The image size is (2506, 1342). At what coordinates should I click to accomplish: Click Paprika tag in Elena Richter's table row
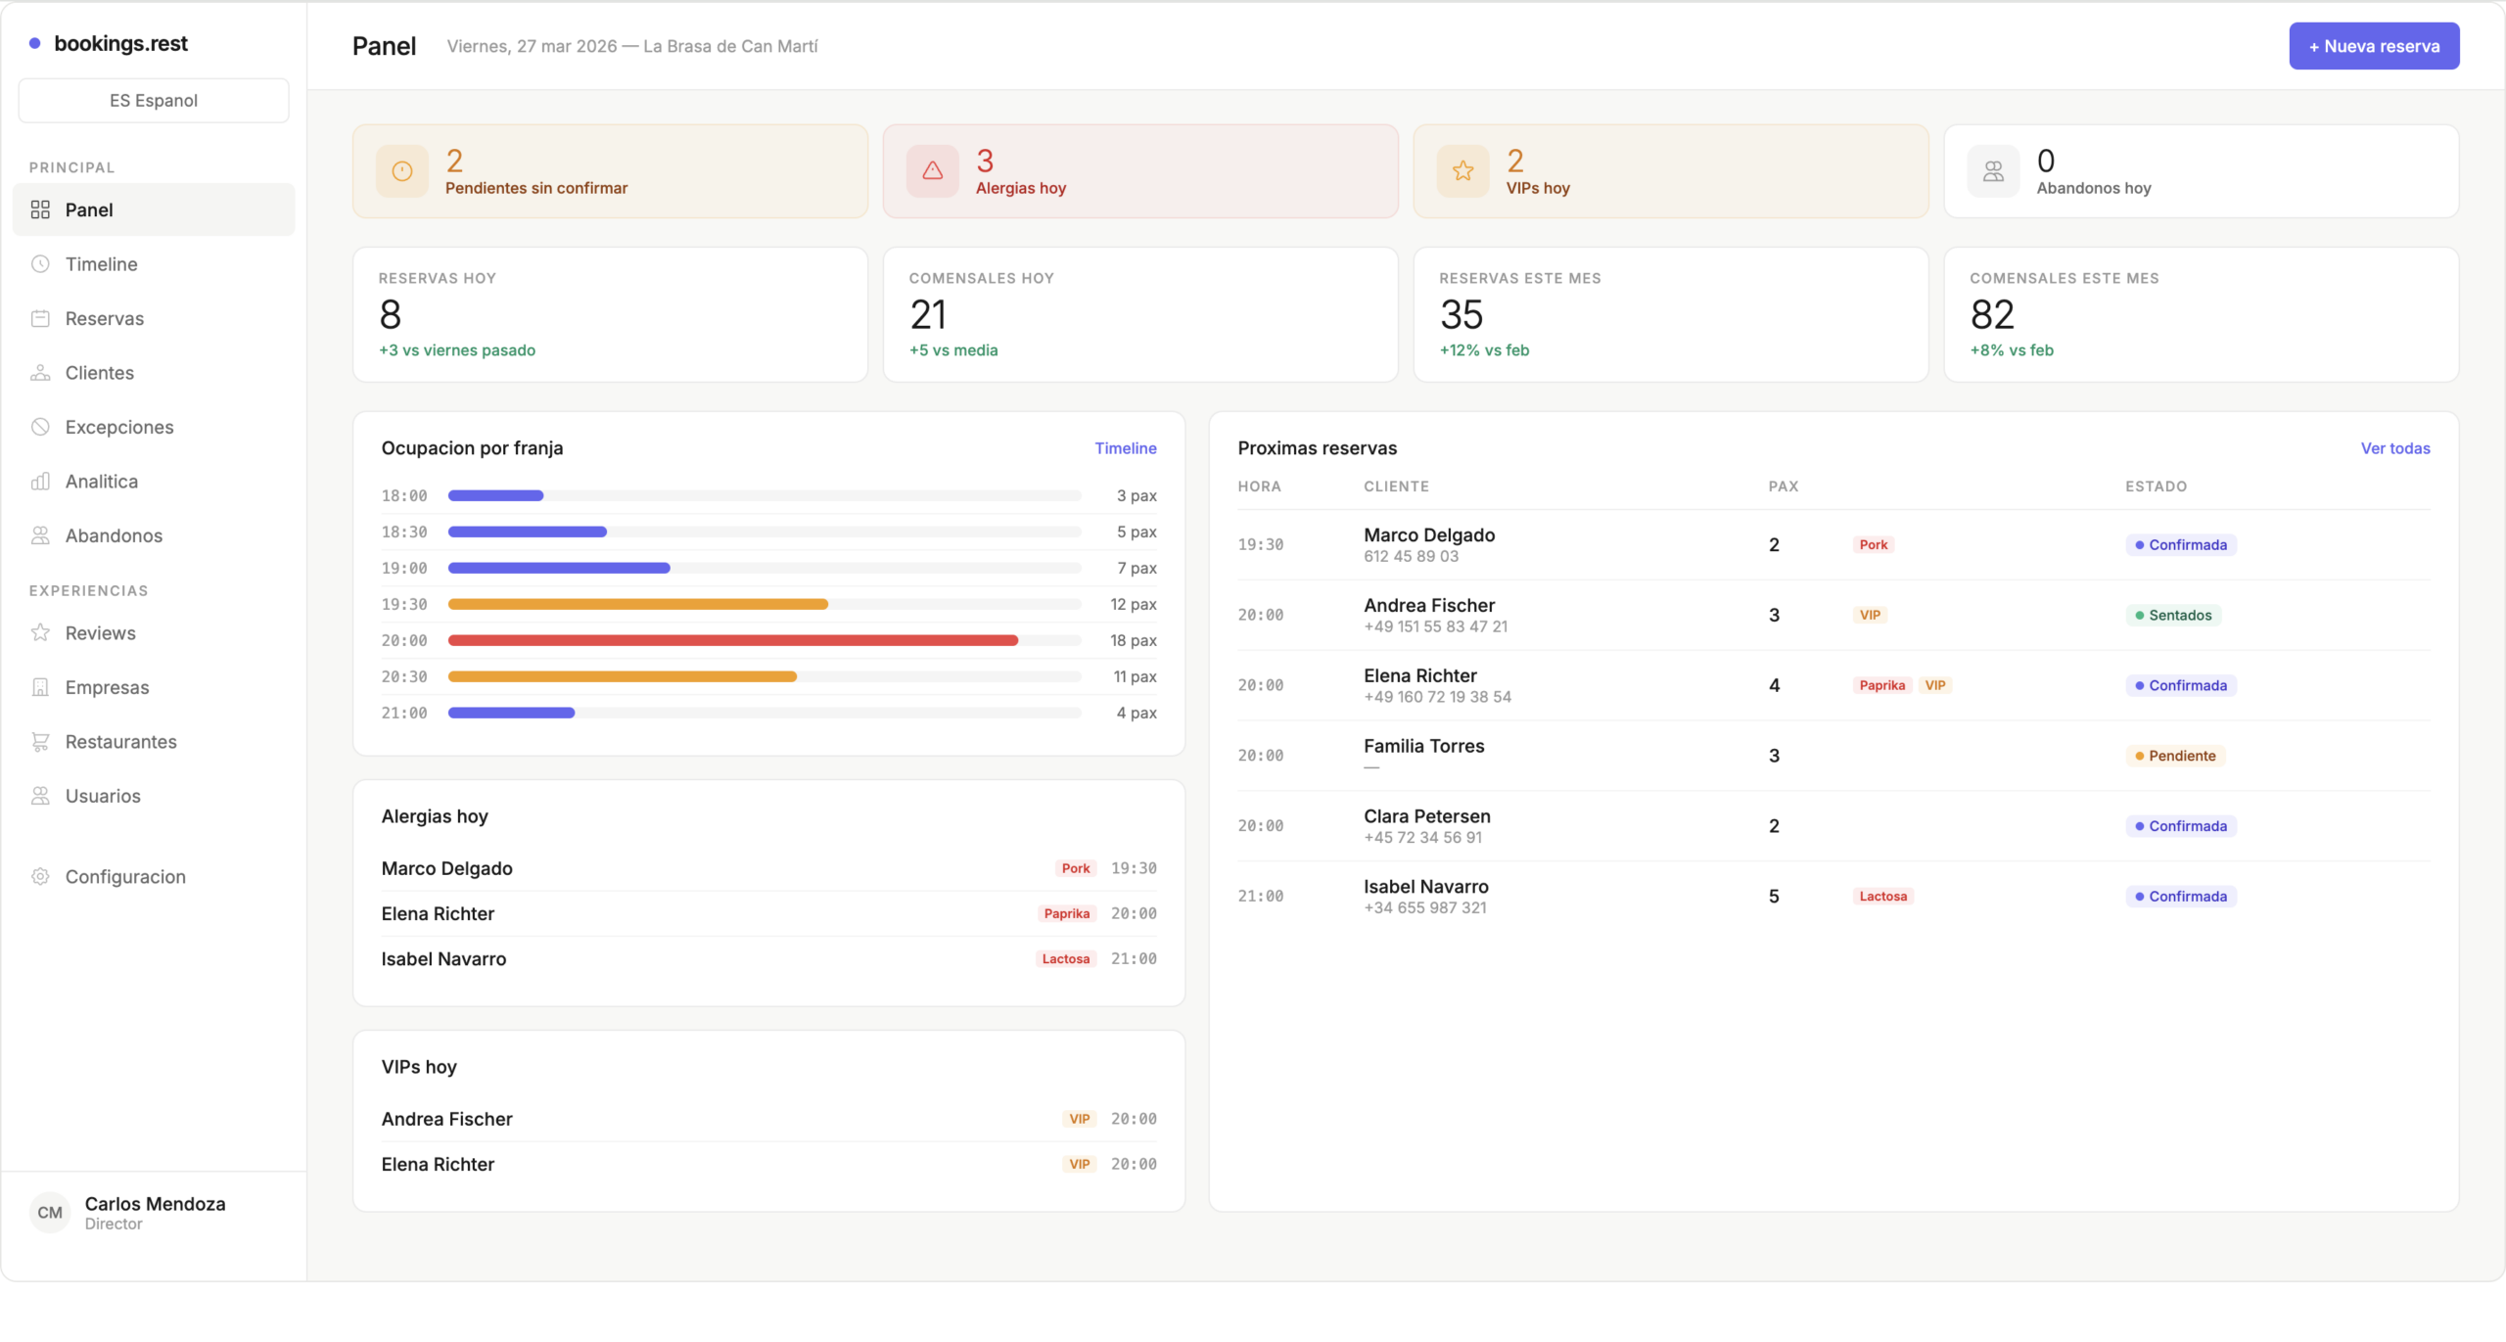point(1881,685)
